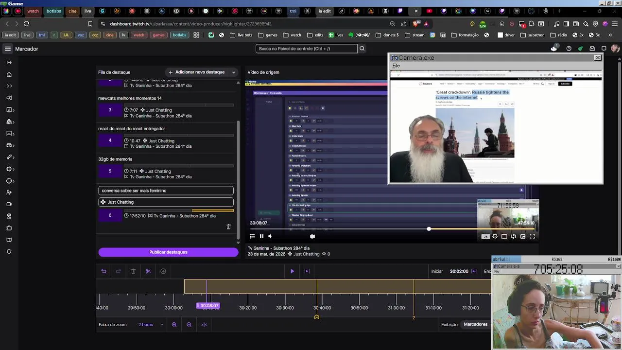This screenshot has height=350, width=622.
Task: Zoom in the timeline
Action: tap(174, 325)
